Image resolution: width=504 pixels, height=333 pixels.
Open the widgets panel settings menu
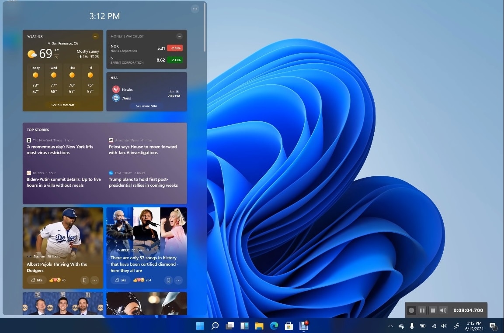pos(195,9)
